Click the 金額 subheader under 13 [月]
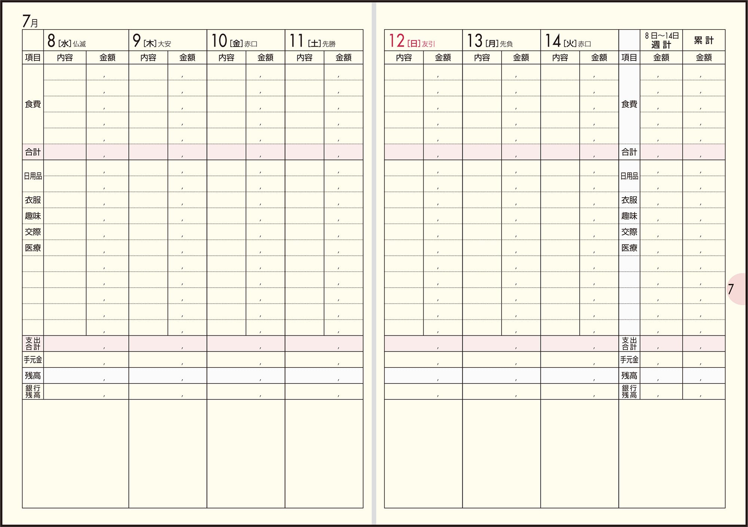This screenshot has width=748, height=527. coord(521,58)
